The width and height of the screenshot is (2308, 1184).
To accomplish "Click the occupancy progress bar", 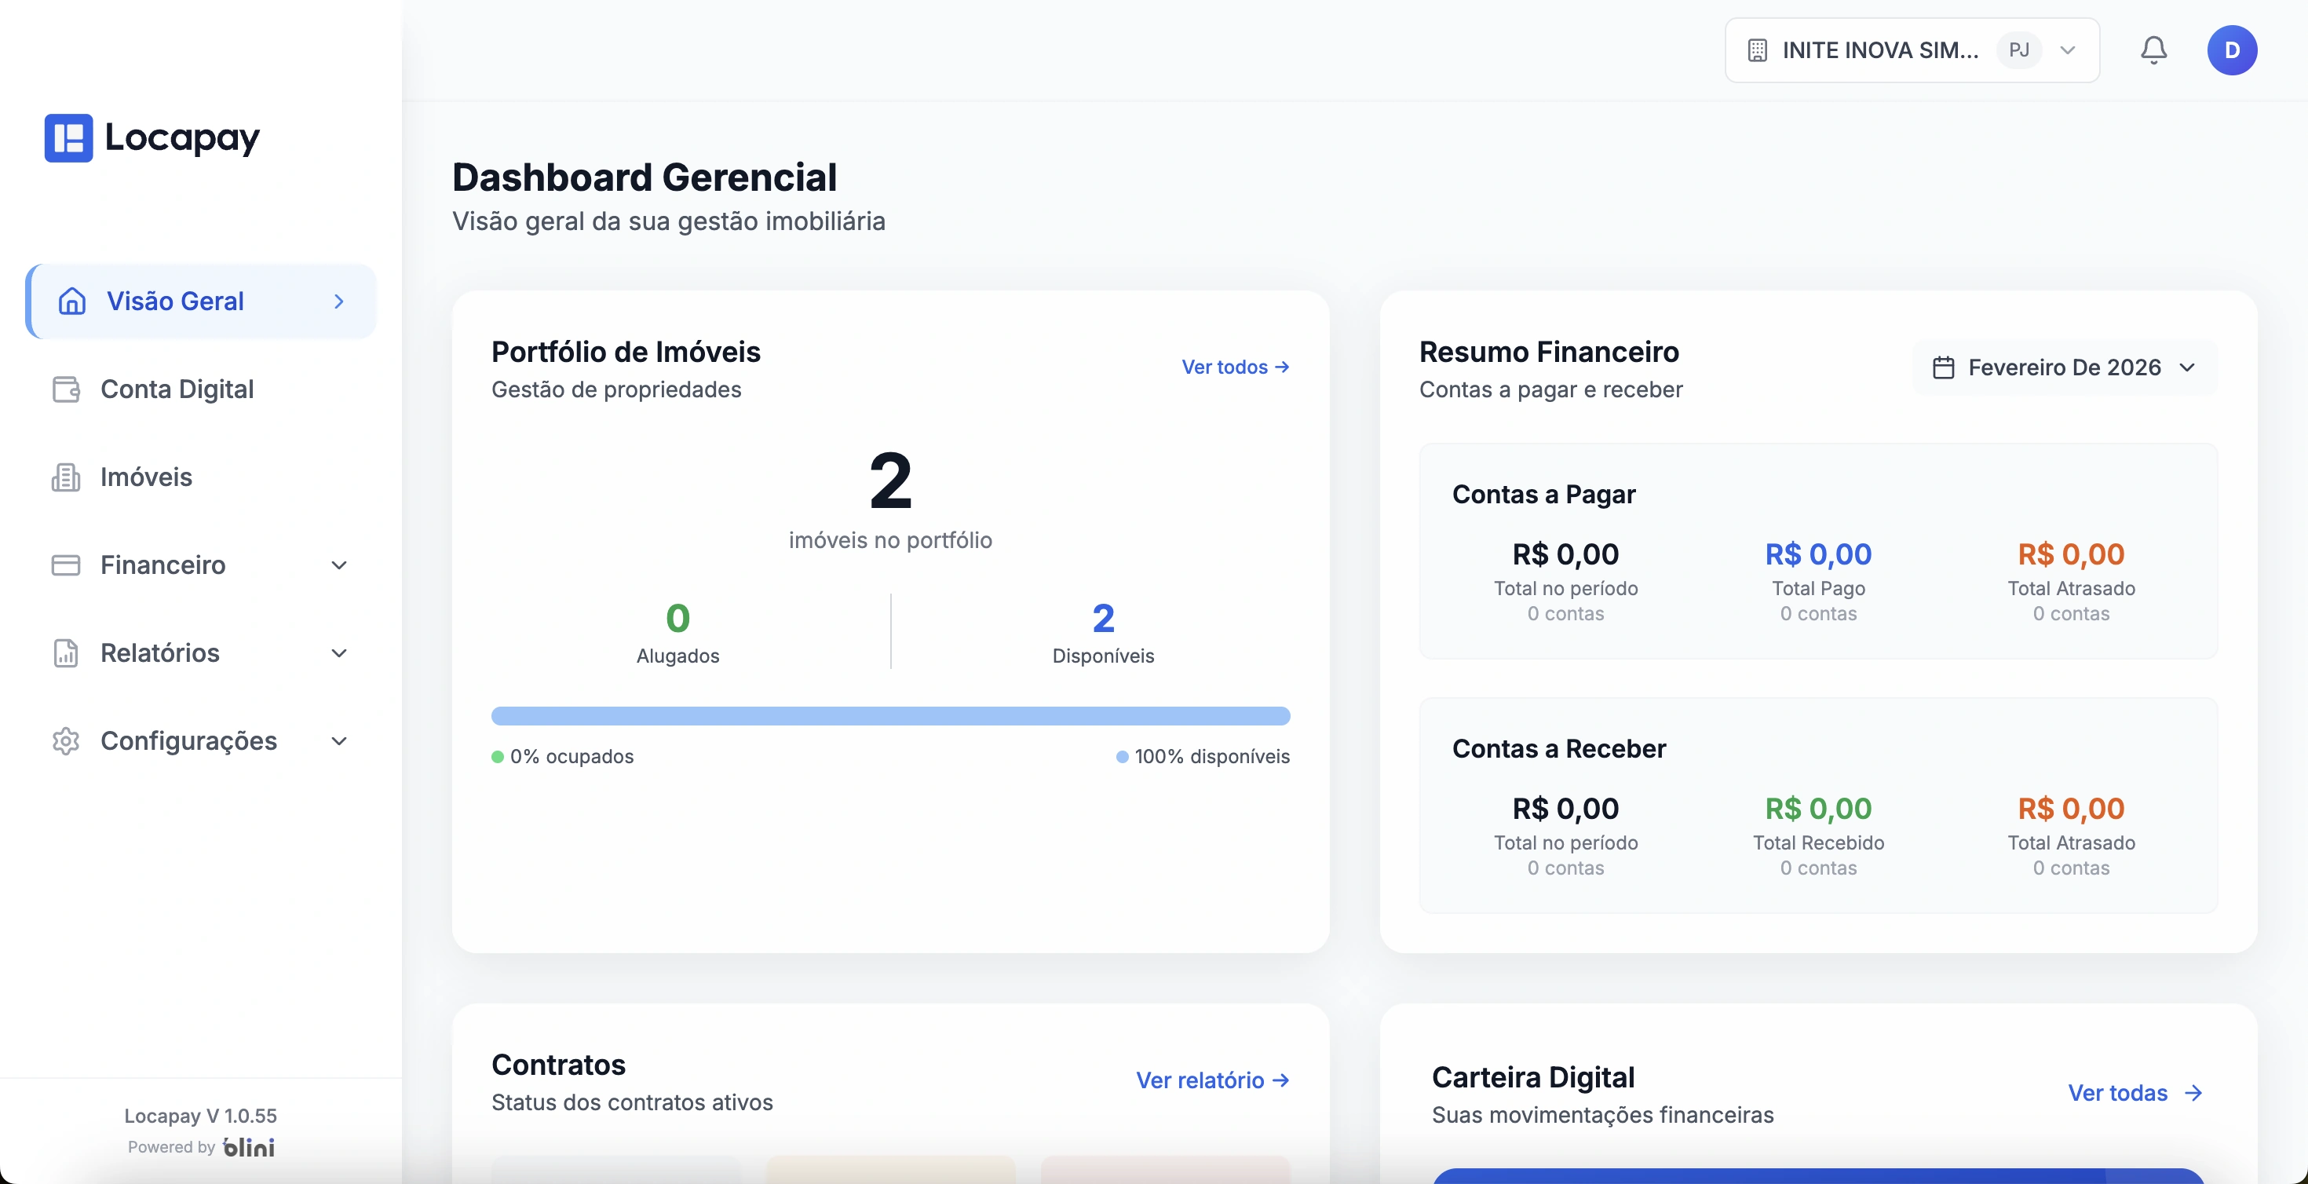I will click(x=890, y=716).
